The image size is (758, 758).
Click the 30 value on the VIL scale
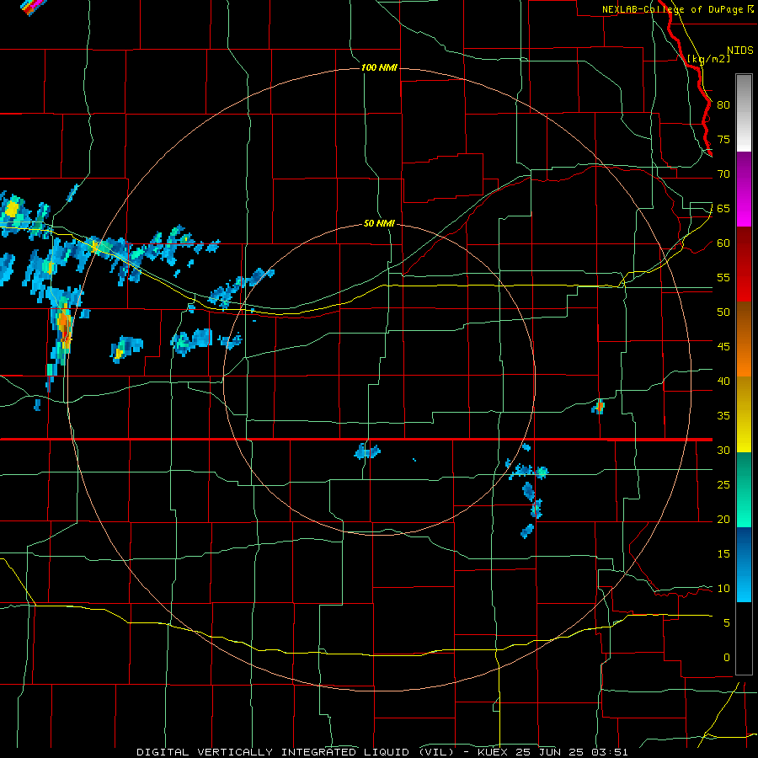pos(723,450)
